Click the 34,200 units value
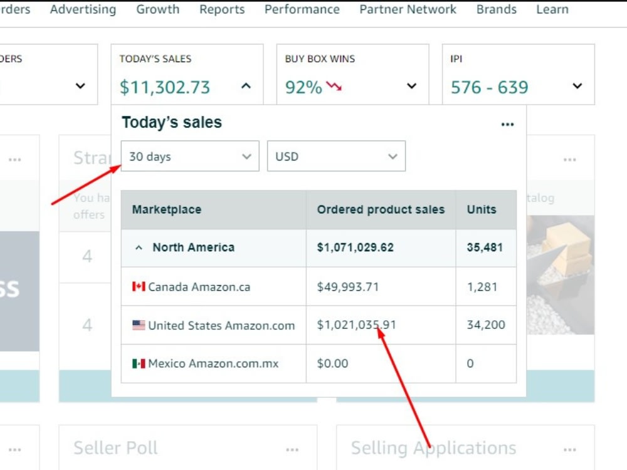Screen dimensions: 627x470 [x=486, y=325]
